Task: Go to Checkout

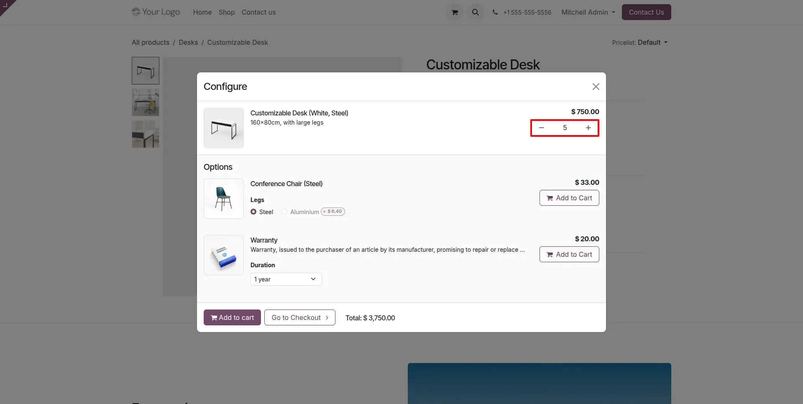Action: (299, 317)
